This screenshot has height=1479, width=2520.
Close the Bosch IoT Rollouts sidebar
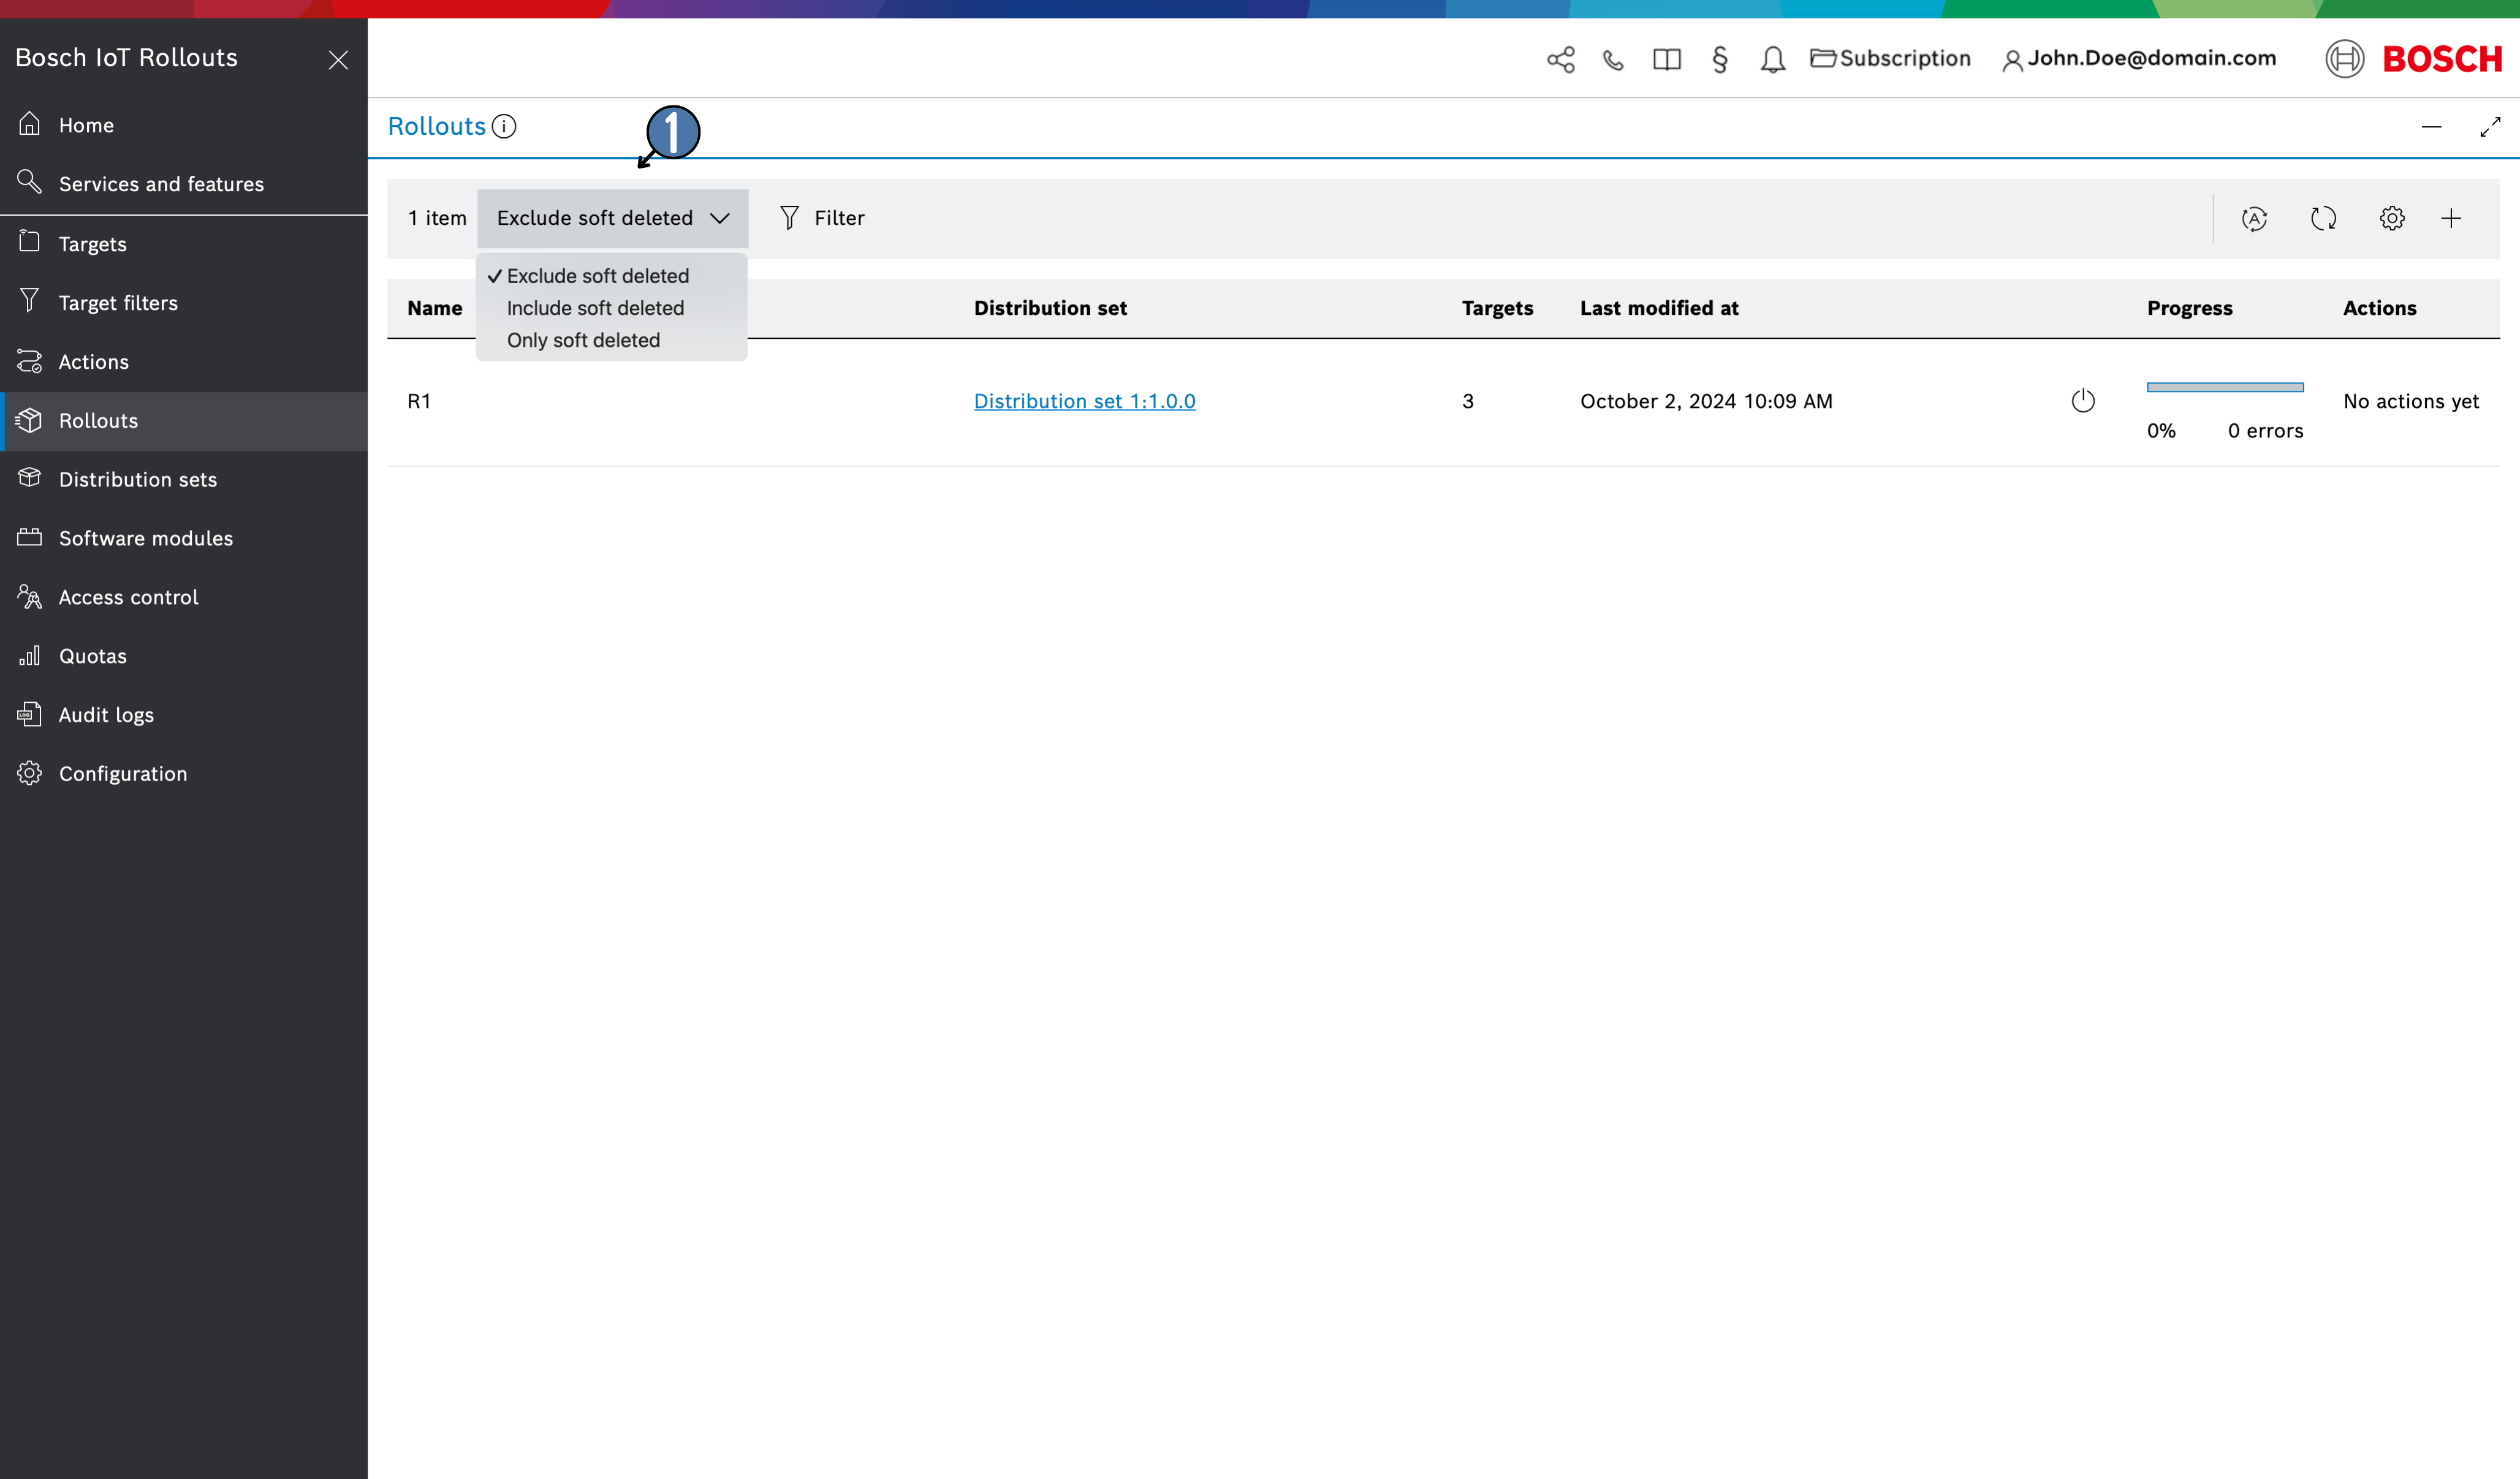338,60
